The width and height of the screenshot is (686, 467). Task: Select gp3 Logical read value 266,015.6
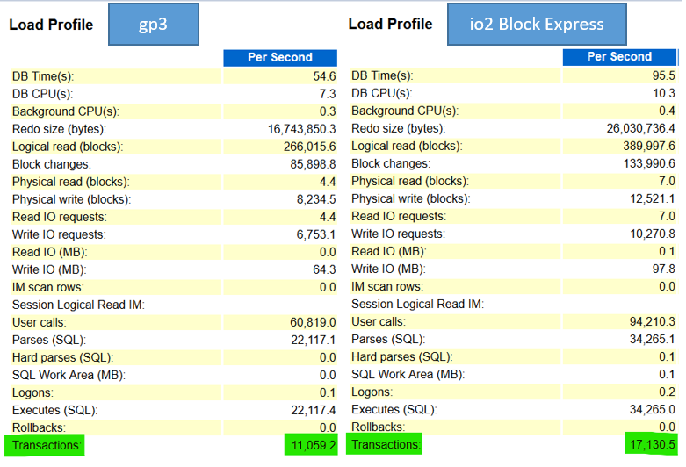click(310, 147)
